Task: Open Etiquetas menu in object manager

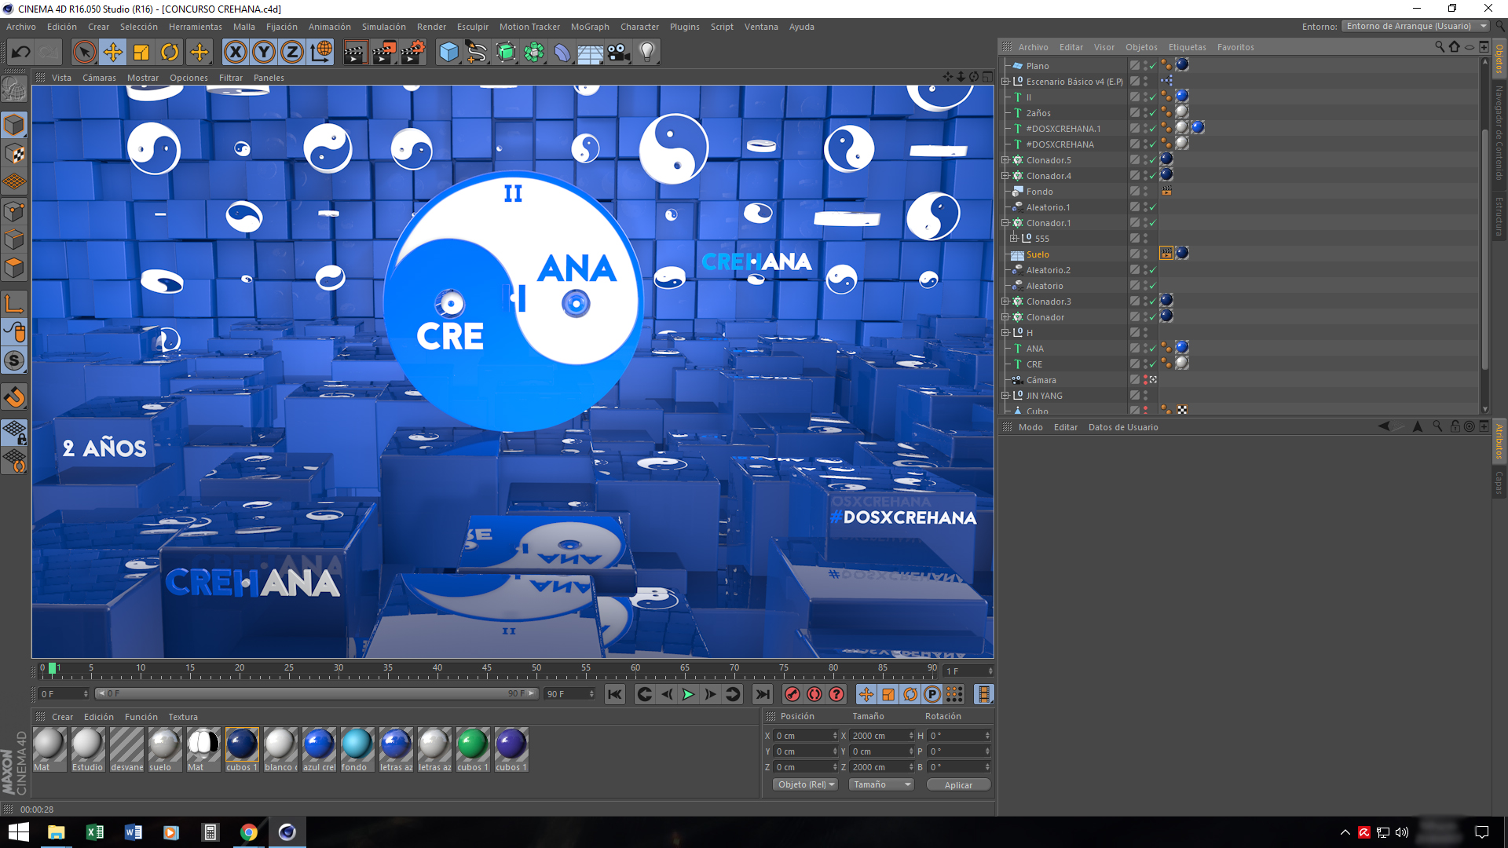Action: 1187,47
